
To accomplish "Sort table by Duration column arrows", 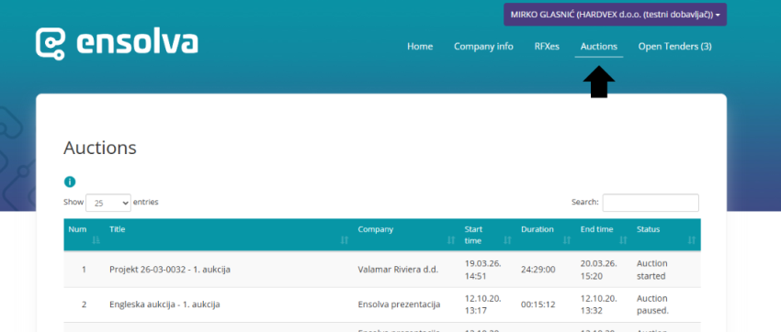I will pos(567,240).
